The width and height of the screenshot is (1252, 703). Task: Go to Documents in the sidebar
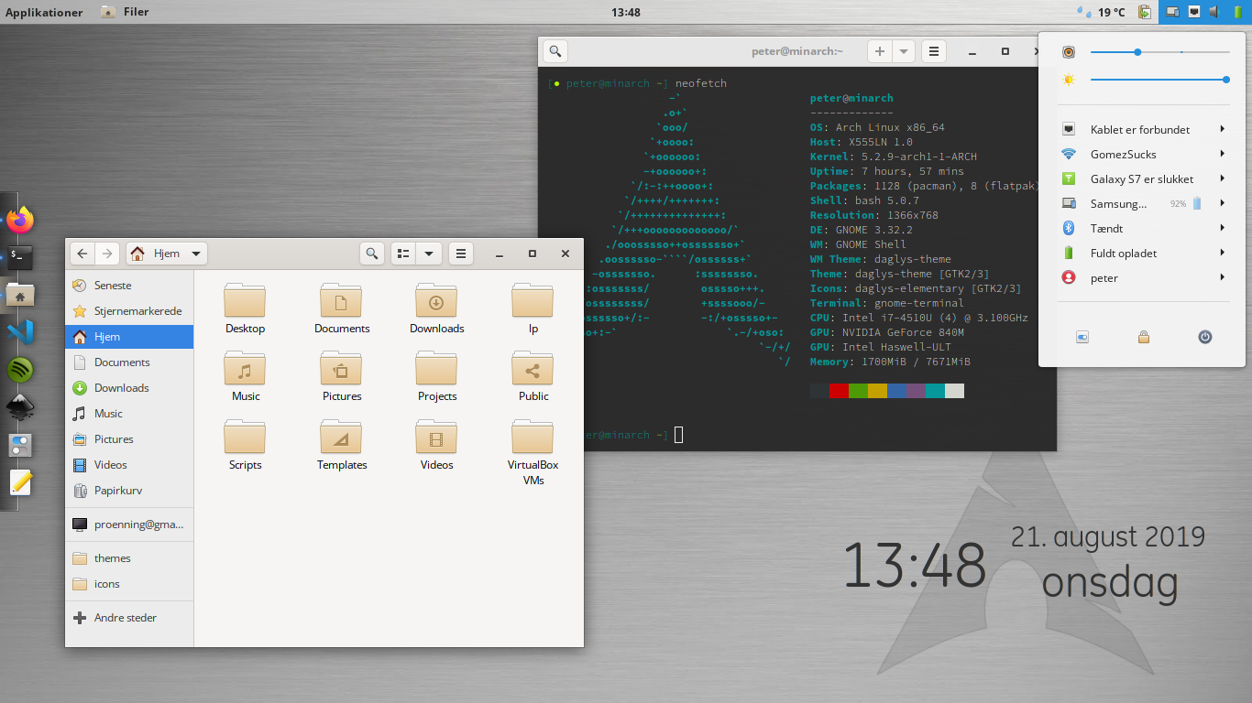tap(129, 362)
